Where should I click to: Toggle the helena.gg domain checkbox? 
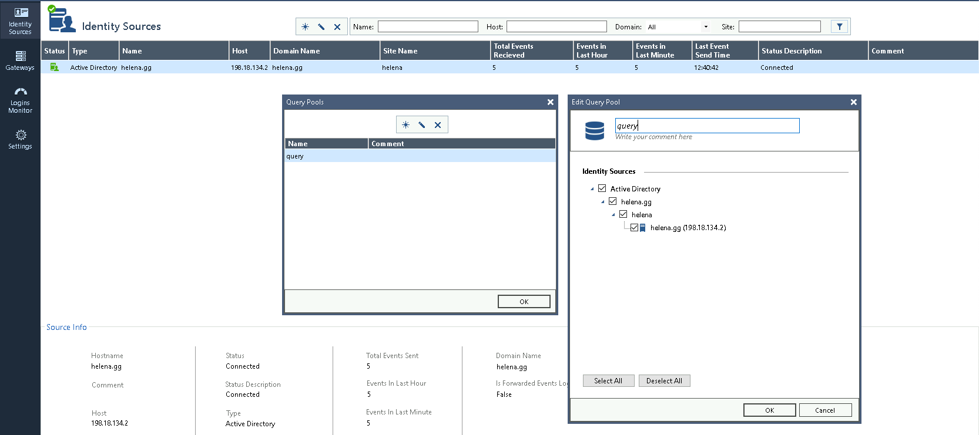(612, 201)
